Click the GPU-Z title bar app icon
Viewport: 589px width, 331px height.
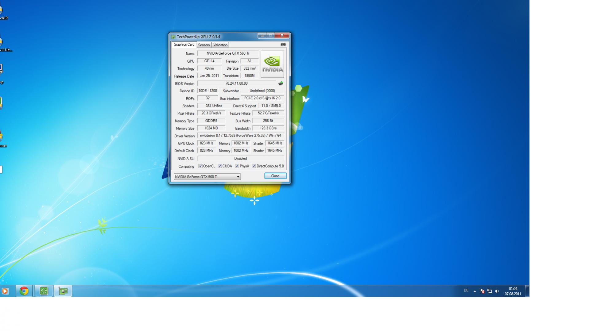(x=173, y=37)
